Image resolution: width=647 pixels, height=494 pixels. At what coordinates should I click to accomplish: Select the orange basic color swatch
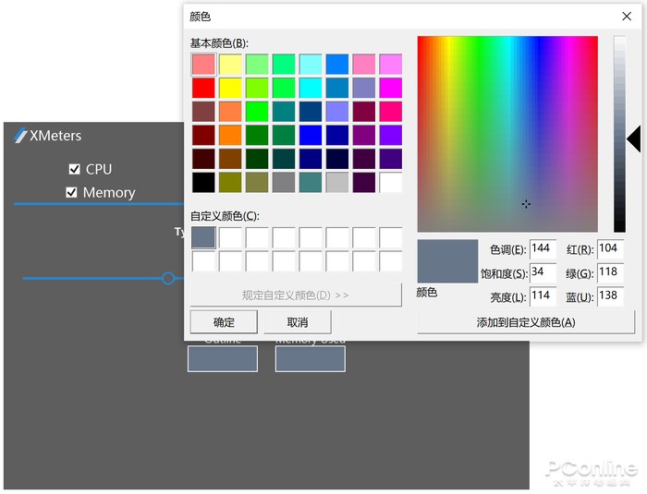pyautogui.click(x=230, y=135)
